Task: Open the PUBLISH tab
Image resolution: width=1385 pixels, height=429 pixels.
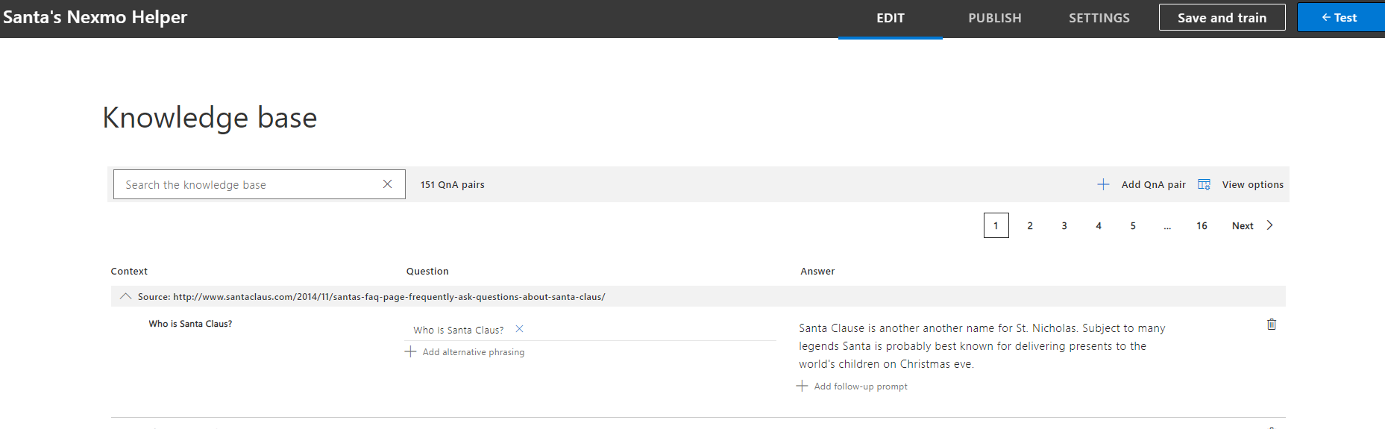Action: pyautogui.click(x=995, y=18)
